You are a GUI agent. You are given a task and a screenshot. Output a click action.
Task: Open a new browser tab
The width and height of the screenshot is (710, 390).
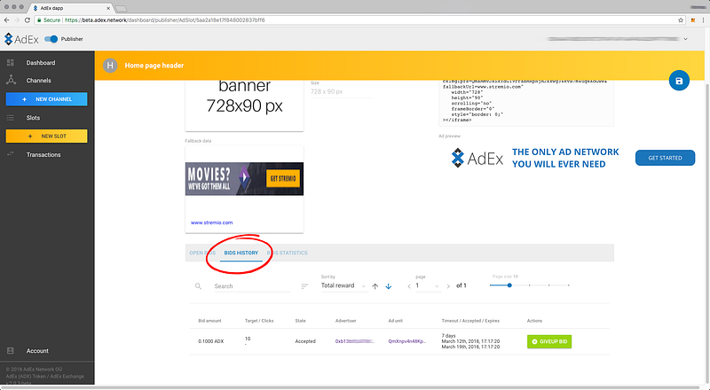(121, 8)
